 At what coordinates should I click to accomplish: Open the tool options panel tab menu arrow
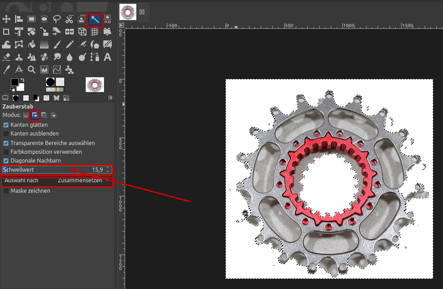[110, 98]
